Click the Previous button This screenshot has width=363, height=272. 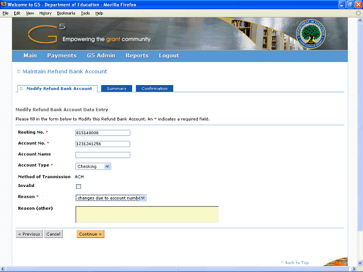click(29, 234)
